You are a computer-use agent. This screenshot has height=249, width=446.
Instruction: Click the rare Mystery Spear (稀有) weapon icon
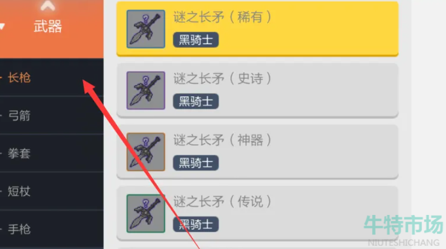(x=146, y=29)
